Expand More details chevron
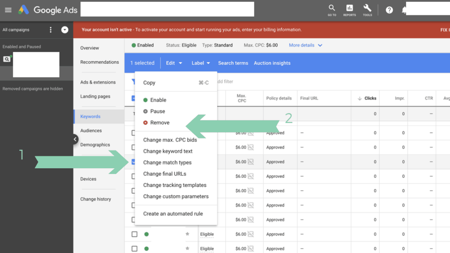 (320, 45)
